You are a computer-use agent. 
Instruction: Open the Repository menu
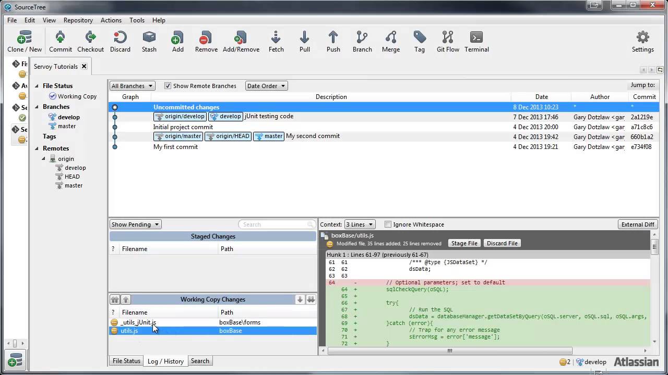(x=78, y=20)
